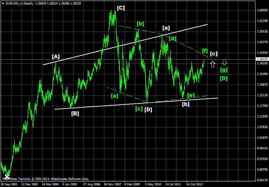Click the 30 Sep 2001 date label

point(10,184)
